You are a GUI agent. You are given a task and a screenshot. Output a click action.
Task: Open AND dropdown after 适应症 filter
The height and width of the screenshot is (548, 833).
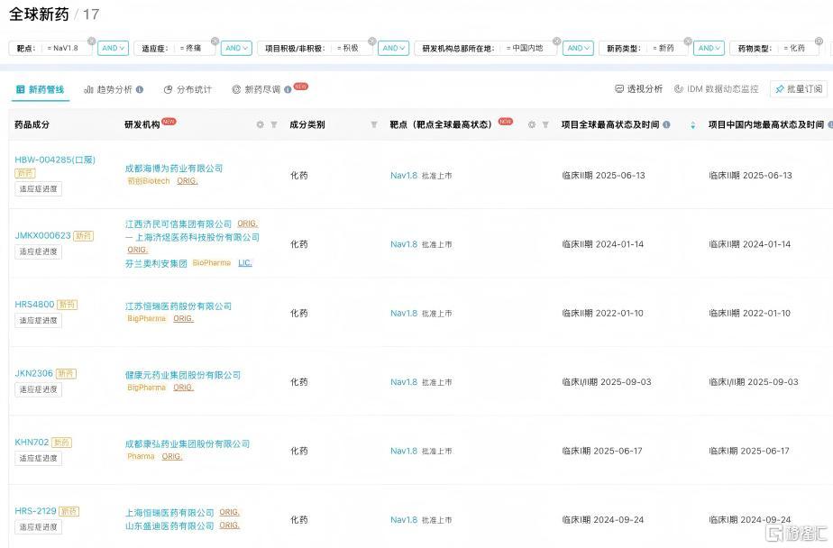[x=236, y=49]
